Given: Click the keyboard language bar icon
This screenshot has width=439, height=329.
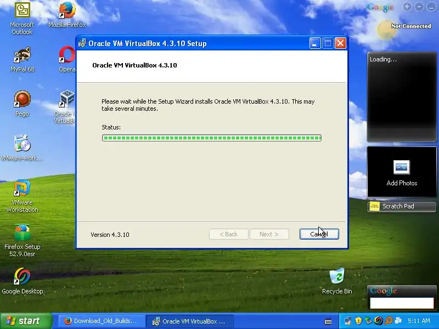Looking at the screenshot, I should pyautogui.click(x=328, y=321).
